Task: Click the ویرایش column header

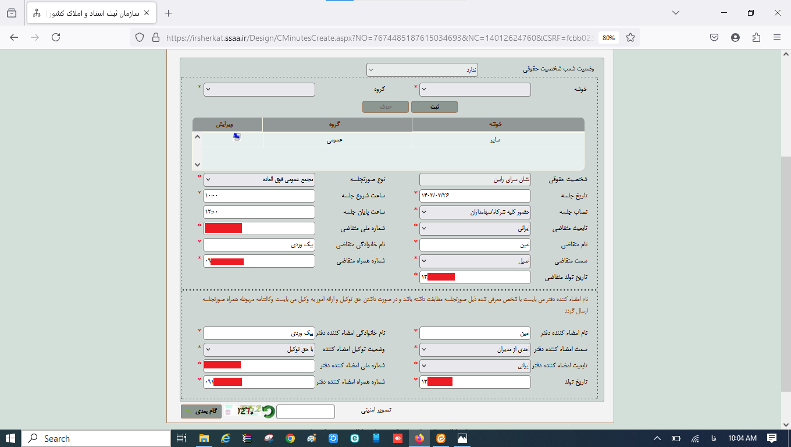Action: 227,125
